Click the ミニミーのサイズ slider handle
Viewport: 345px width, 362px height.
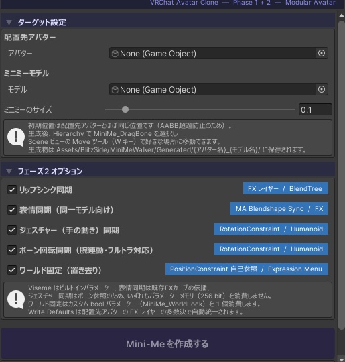125,109
